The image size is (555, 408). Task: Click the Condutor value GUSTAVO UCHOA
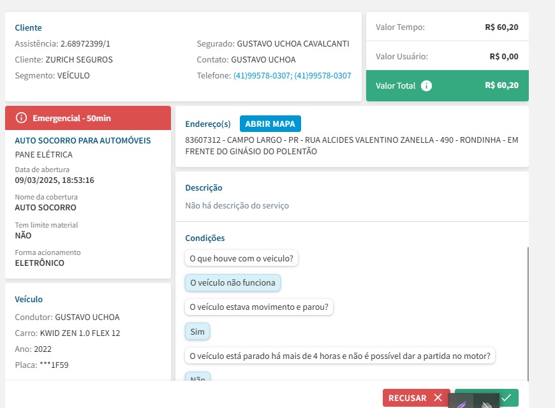[87, 317]
